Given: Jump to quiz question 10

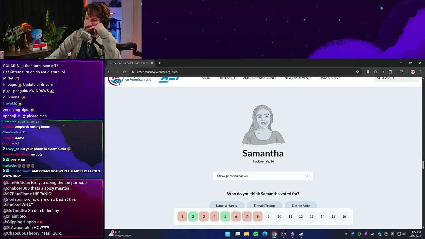Looking at the screenshot, I should coord(279,217).
